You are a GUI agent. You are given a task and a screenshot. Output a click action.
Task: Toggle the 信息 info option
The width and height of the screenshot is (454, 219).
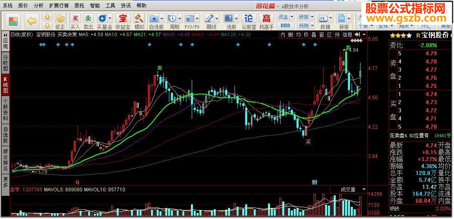click(x=348, y=35)
